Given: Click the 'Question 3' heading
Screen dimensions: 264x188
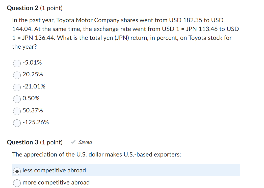Looking at the screenshot, I should 23,142.
